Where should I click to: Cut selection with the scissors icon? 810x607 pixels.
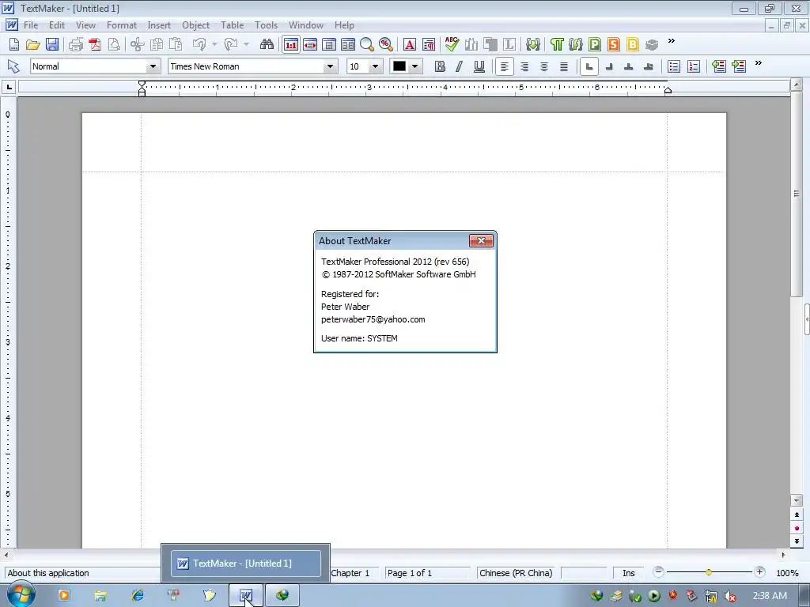pos(138,44)
